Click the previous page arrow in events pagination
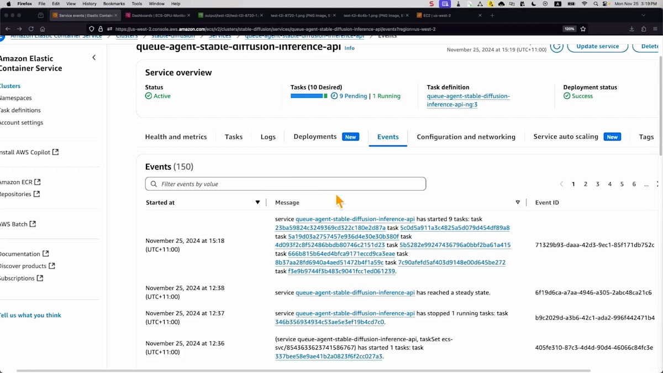The image size is (663, 373). [x=561, y=184]
